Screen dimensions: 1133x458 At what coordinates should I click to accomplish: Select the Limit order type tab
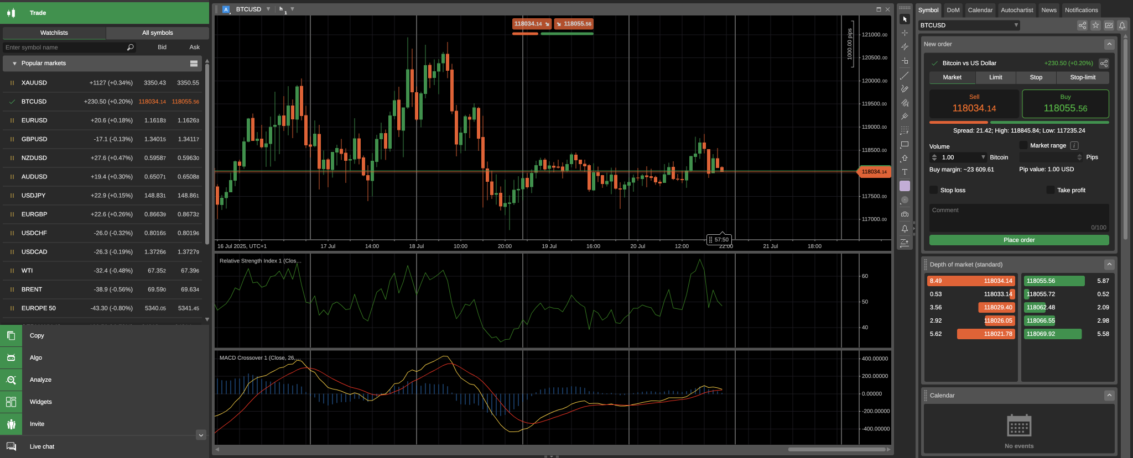[996, 77]
